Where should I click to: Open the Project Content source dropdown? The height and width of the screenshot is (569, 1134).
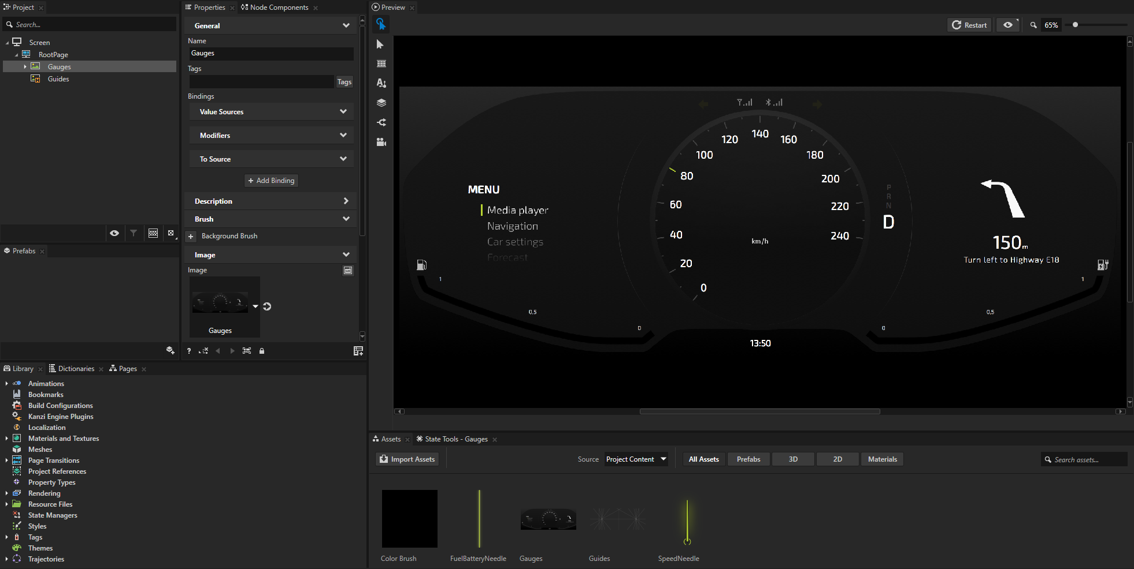[636, 459]
